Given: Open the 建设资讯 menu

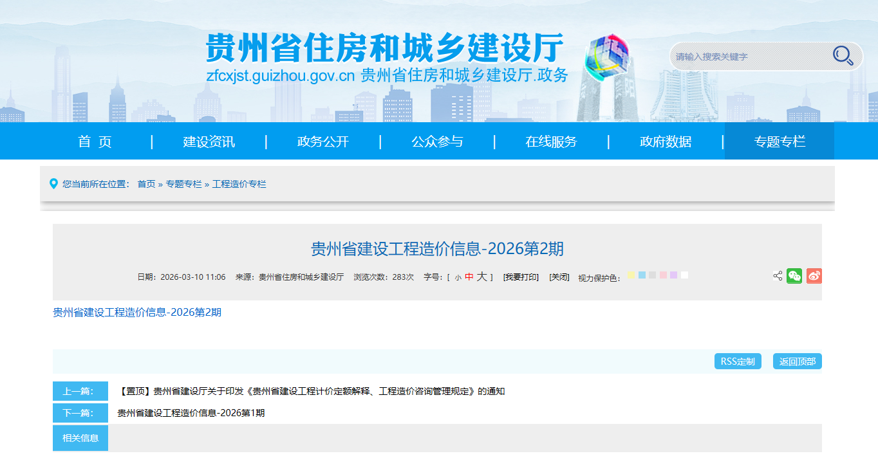Looking at the screenshot, I should click(x=209, y=142).
